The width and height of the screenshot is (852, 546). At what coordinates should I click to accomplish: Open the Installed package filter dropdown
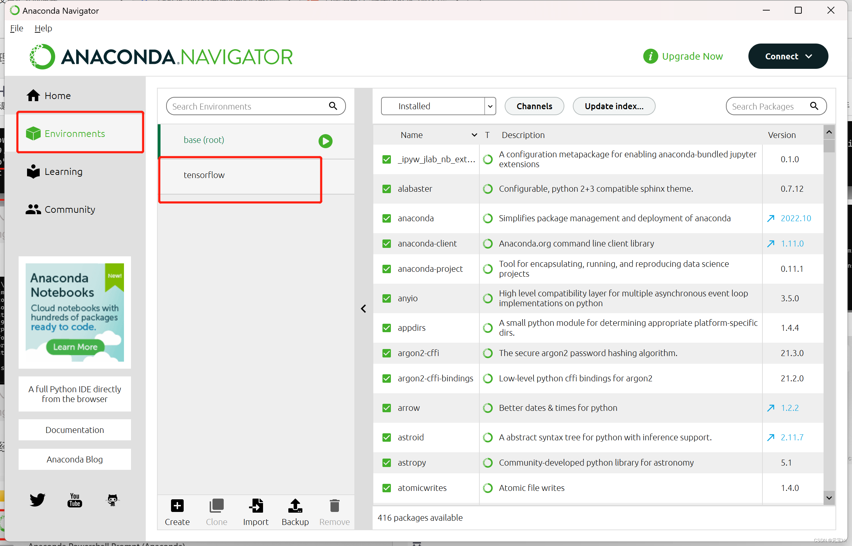tap(438, 106)
